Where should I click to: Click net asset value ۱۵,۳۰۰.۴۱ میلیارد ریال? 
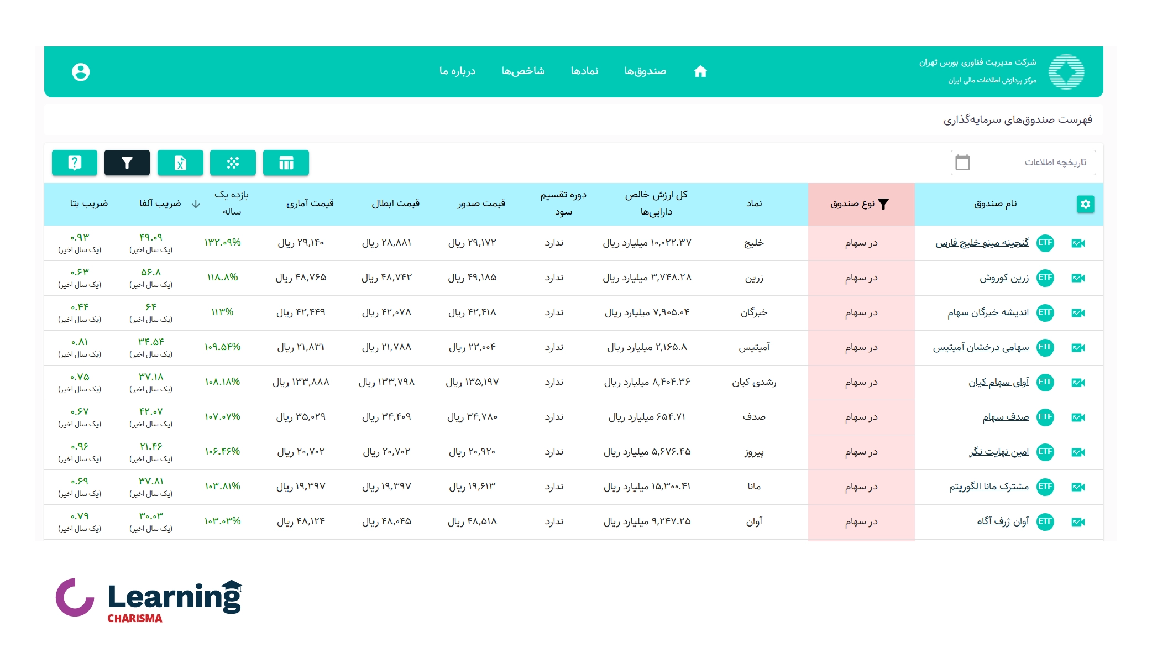(x=647, y=487)
